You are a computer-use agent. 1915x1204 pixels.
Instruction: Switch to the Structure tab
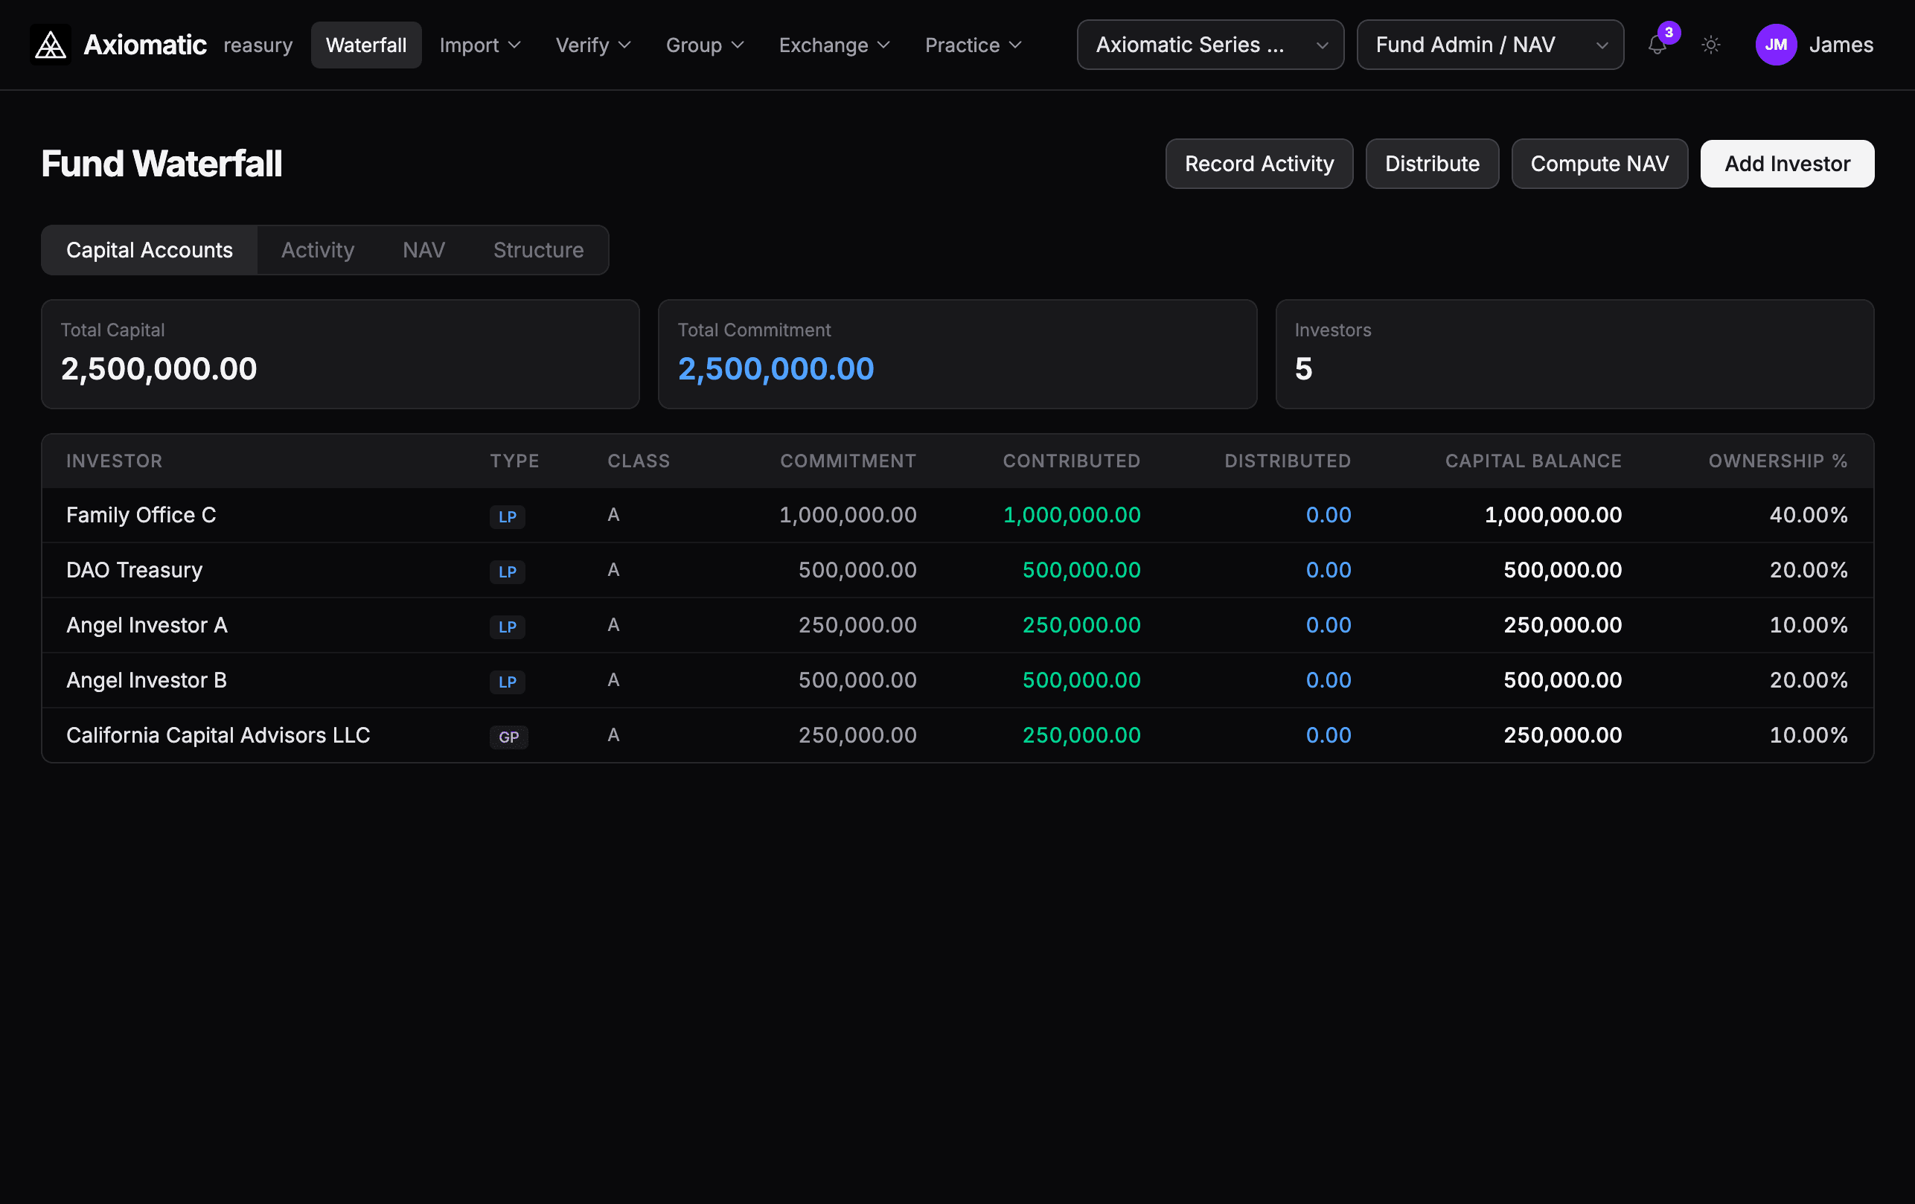pos(537,250)
